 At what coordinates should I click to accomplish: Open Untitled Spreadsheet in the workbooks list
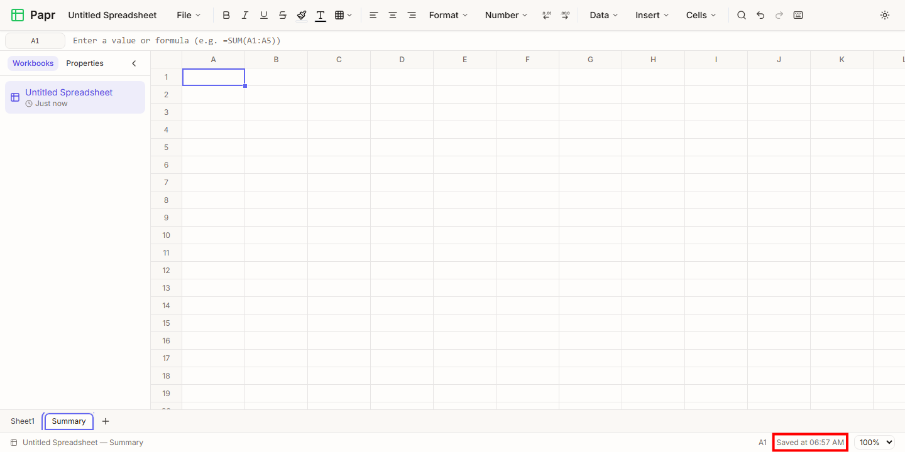75,97
